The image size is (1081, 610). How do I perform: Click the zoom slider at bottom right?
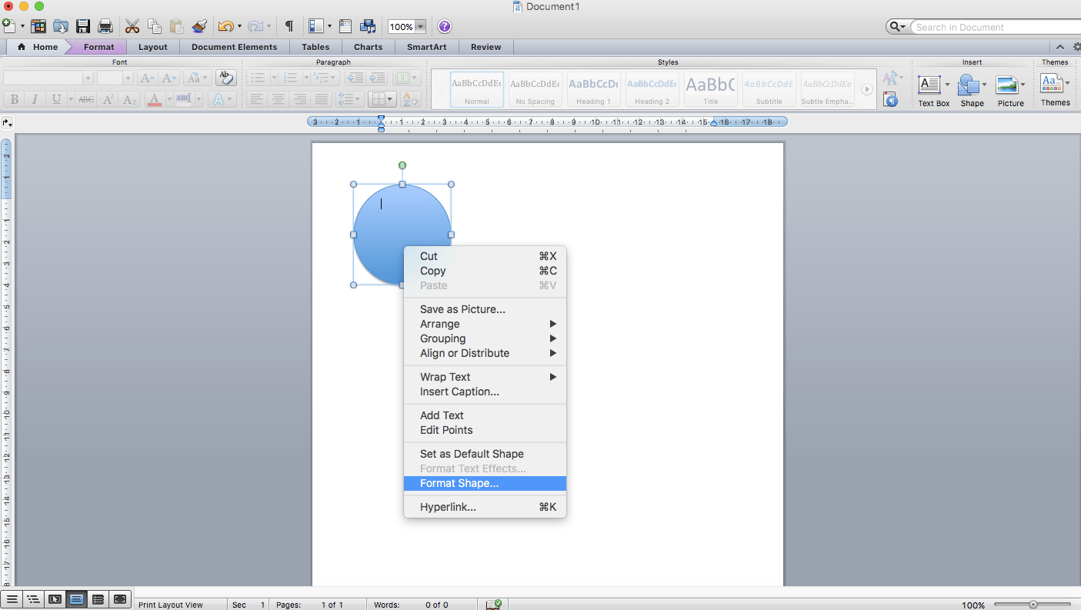(x=1033, y=605)
